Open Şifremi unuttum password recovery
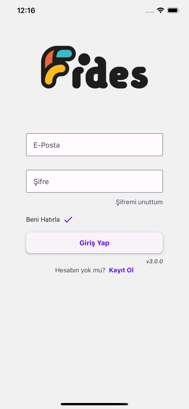Image resolution: width=189 pixels, height=409 pixels. 139,202
